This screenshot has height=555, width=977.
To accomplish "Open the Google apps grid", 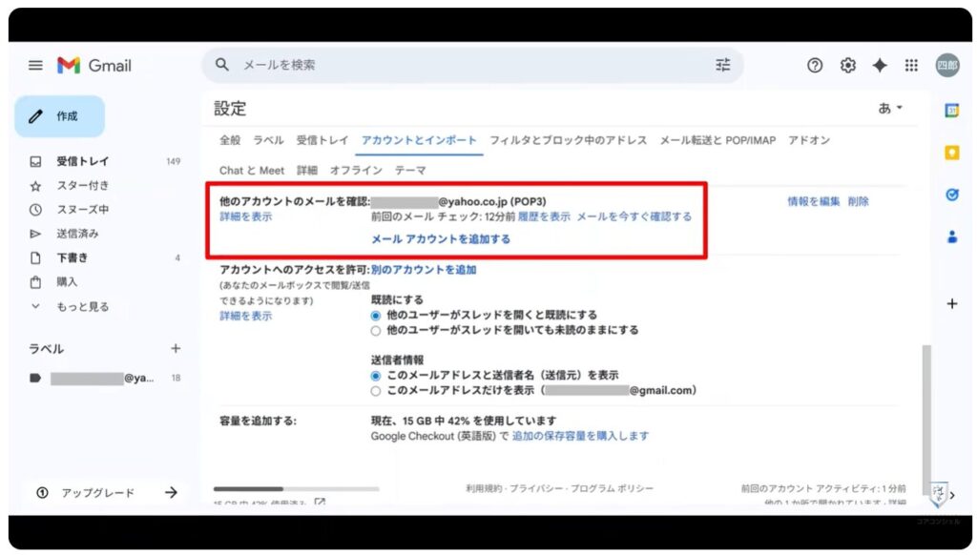I will point(911,65).
